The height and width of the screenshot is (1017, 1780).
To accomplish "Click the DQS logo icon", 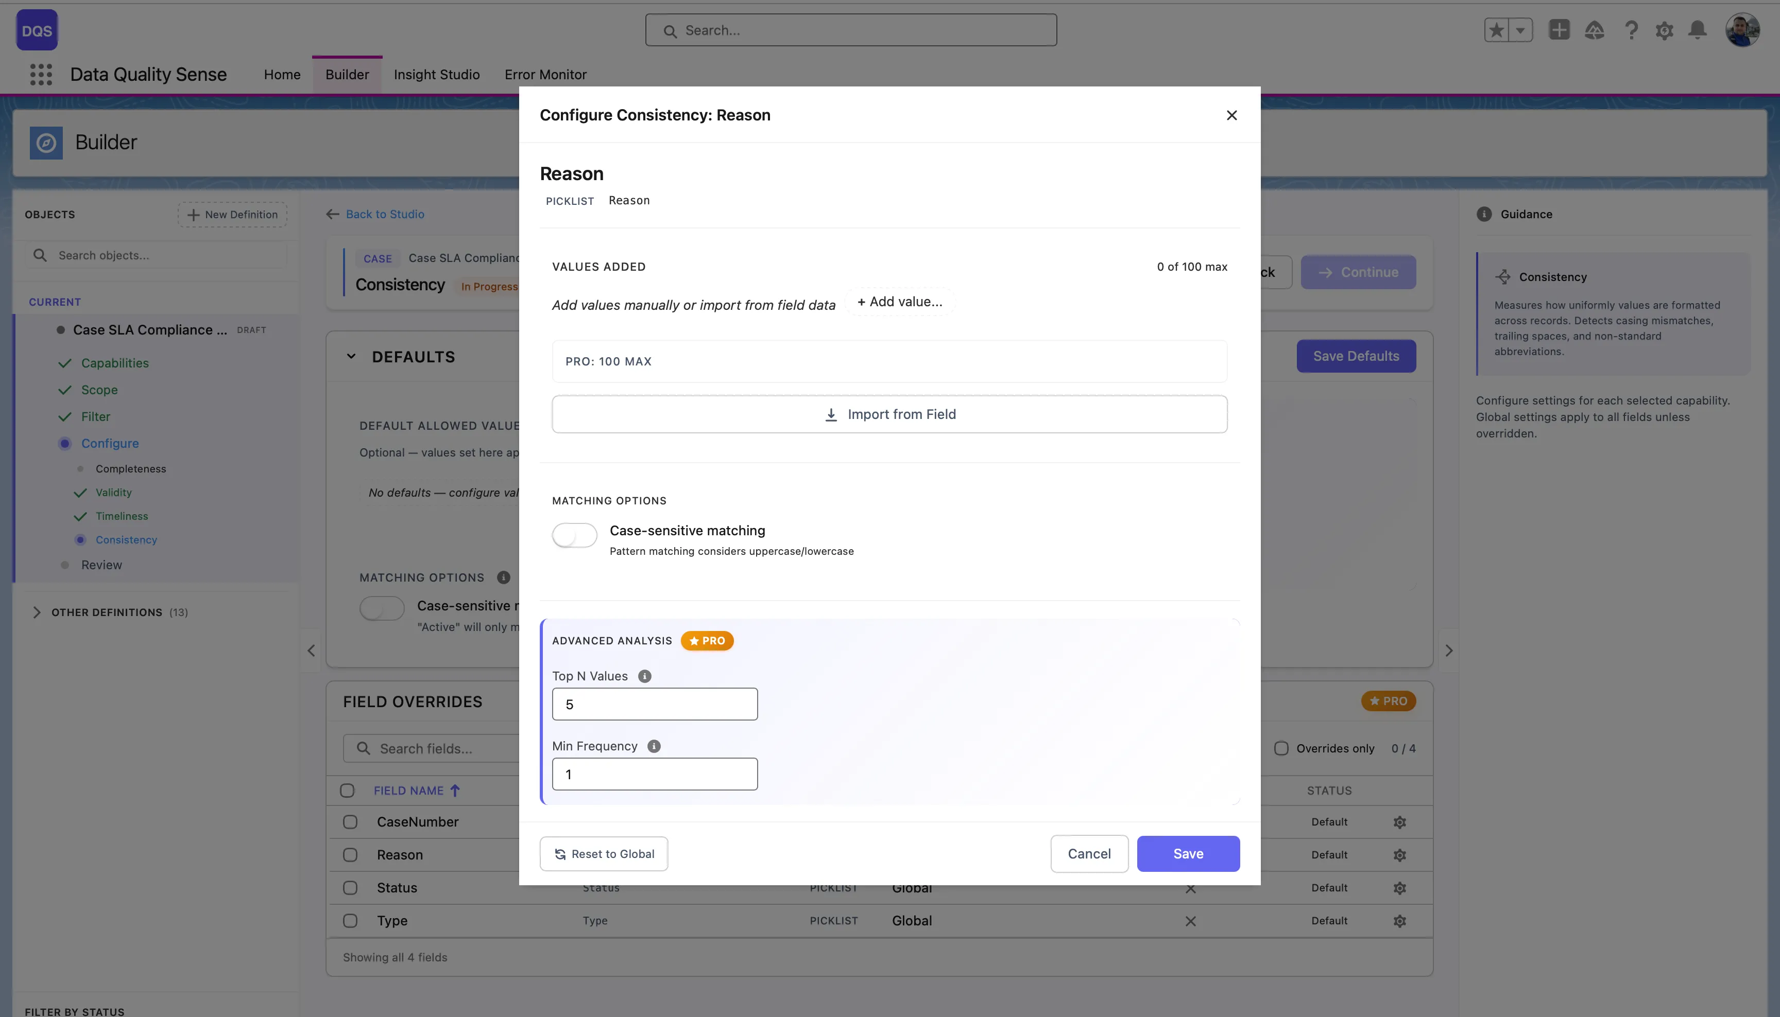I will [37, 30].
